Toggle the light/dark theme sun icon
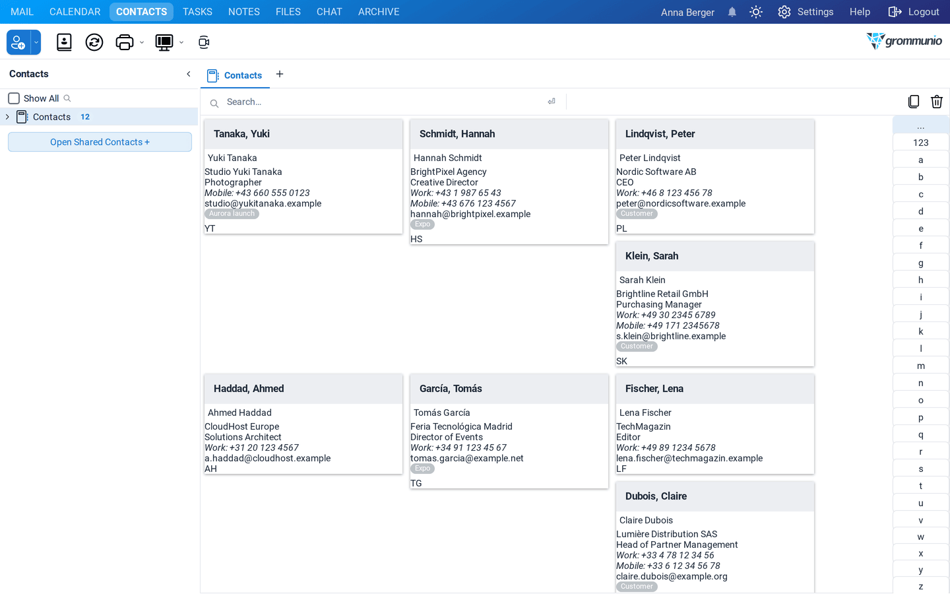The width and height of the screenshot is (950, 594). pyautogui.click(x=756, y=12)
